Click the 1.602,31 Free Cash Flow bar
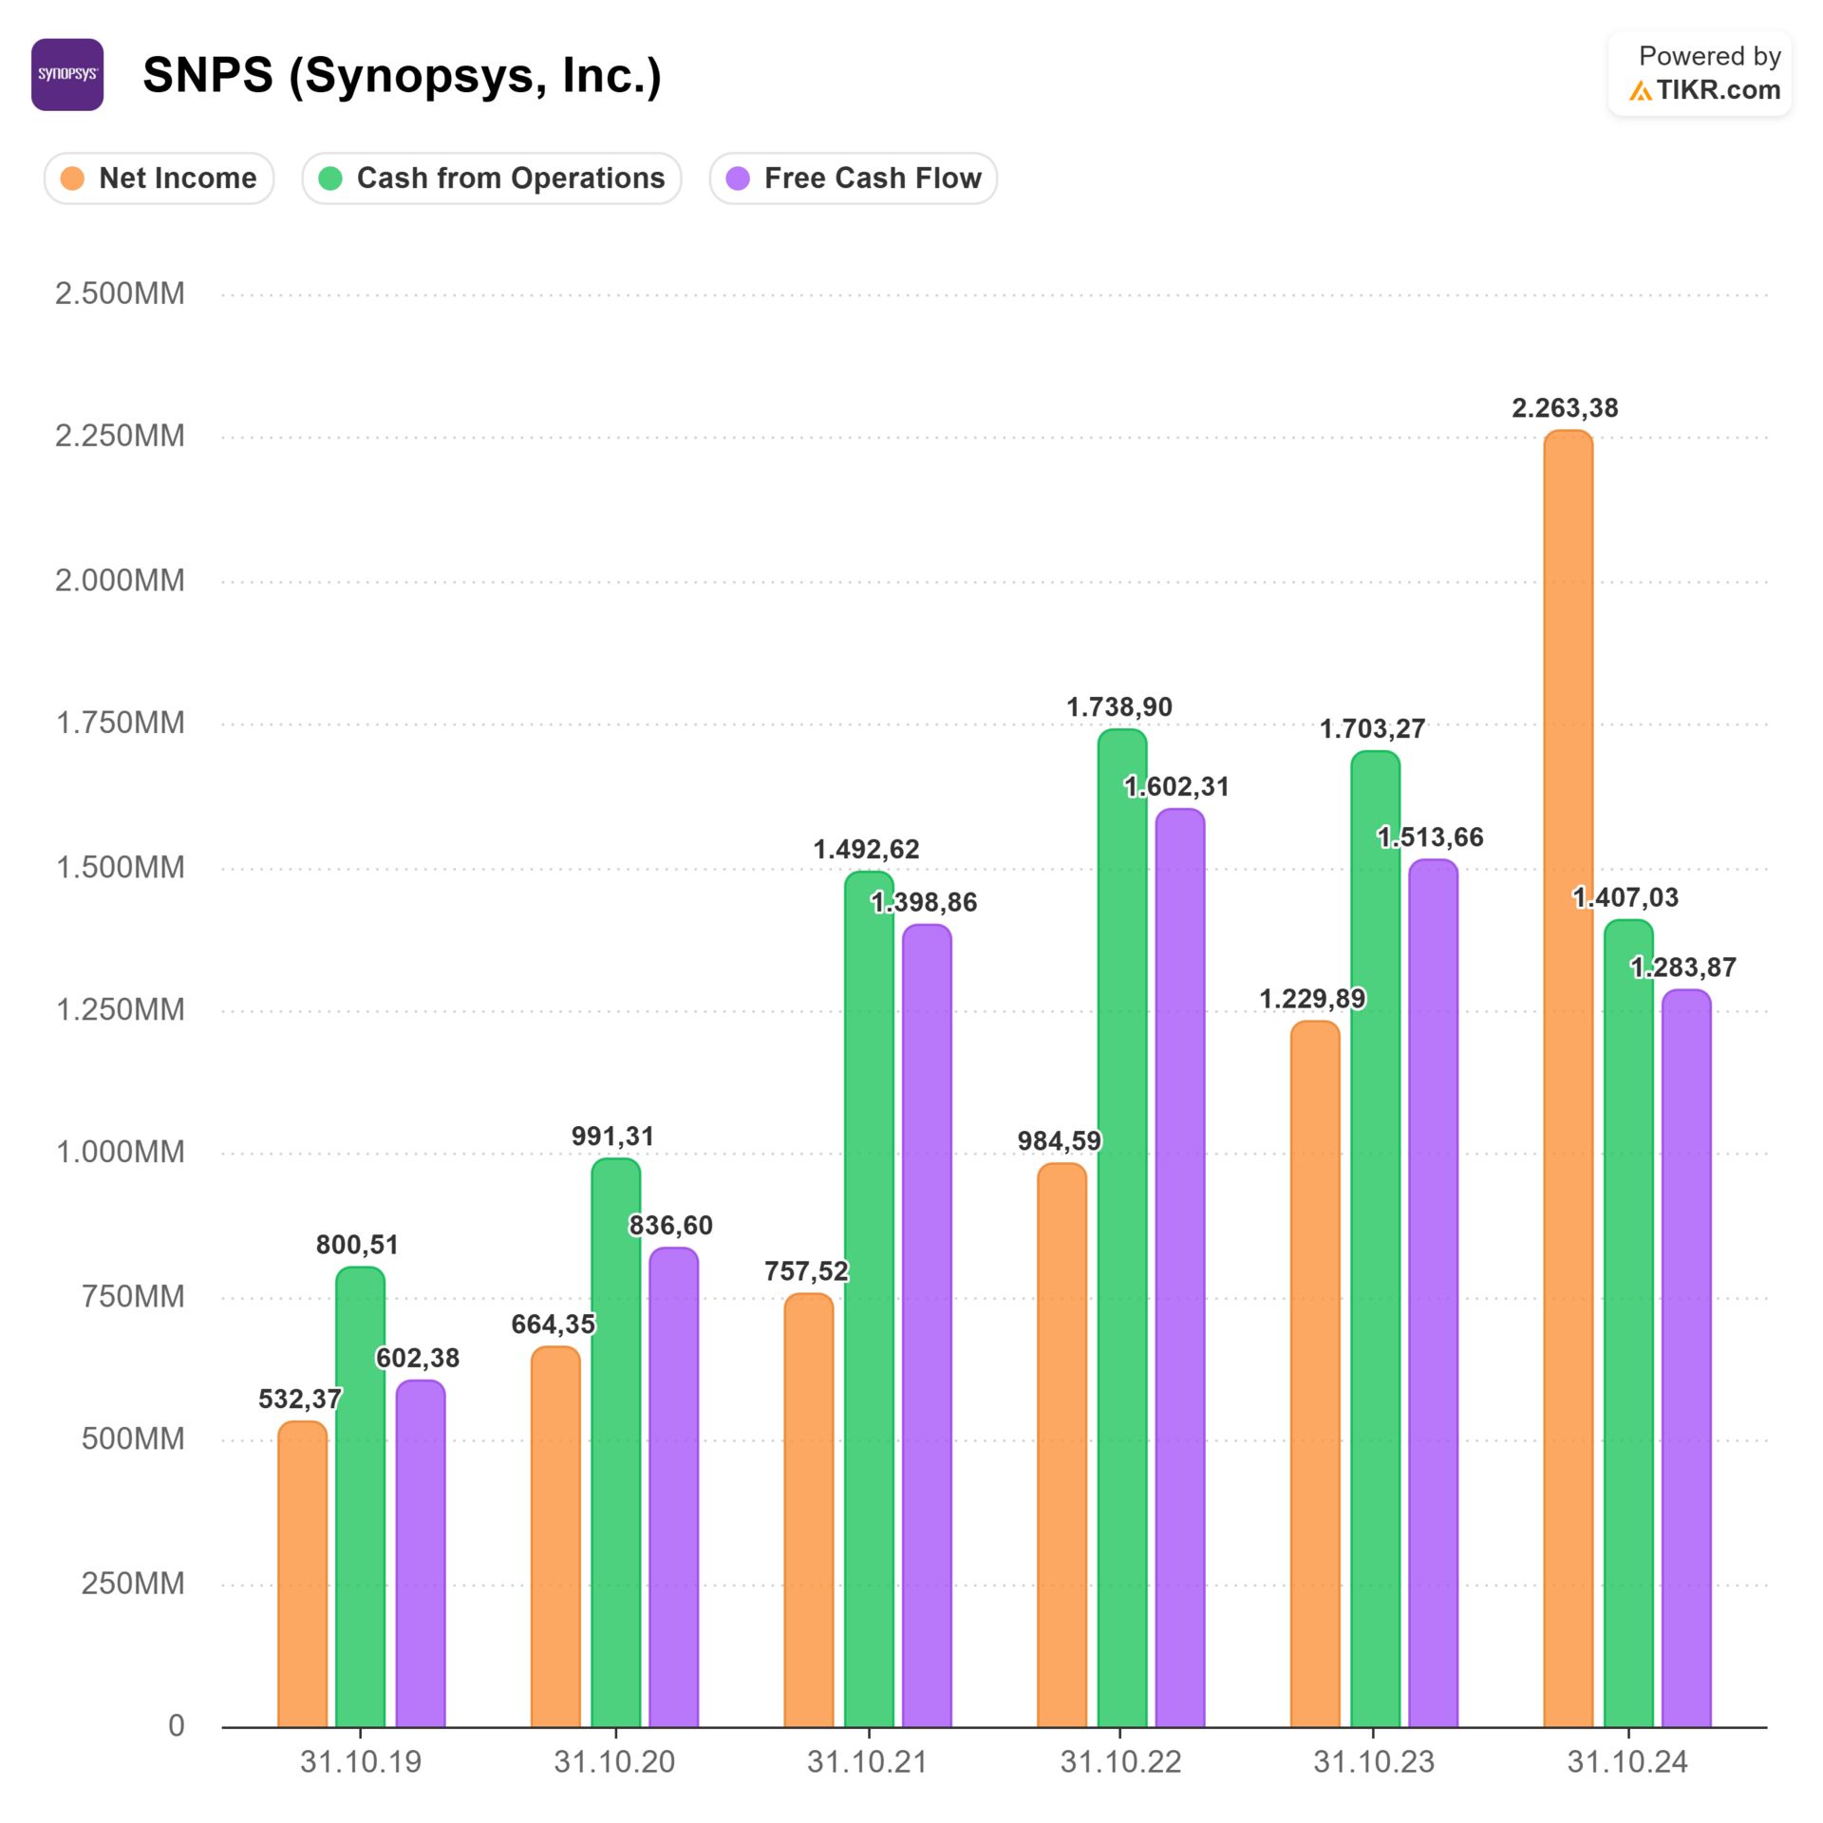 click(x=1180, y=1268)
